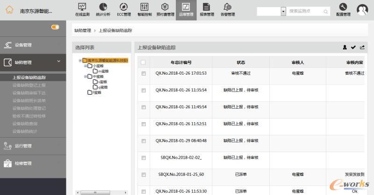The image size is (374, 195).
Task: Check row QX.No.2018-01-29 08:40:48
Action: (x=144, y=141)
